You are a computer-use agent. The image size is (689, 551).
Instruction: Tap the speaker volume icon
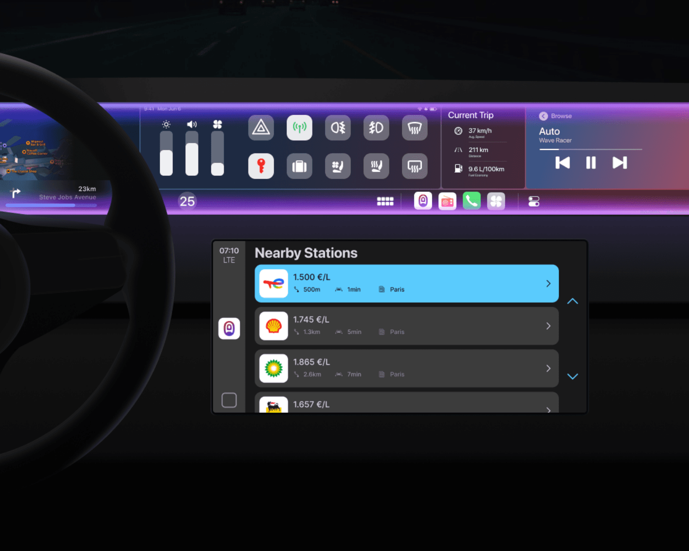pos(192,124)
